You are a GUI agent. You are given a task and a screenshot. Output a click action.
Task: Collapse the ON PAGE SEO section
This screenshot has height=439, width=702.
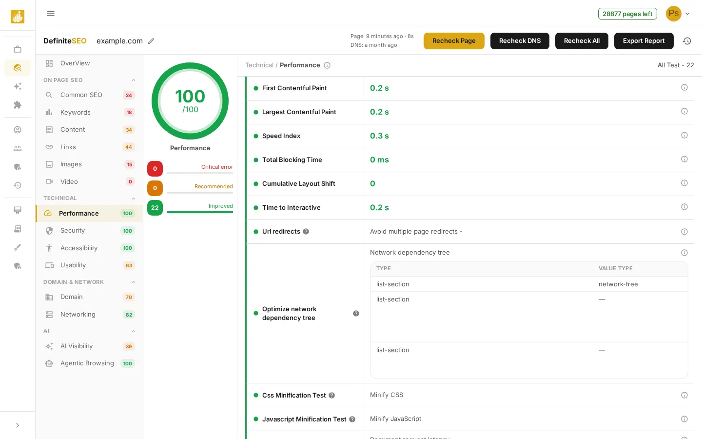click(134, 80)
